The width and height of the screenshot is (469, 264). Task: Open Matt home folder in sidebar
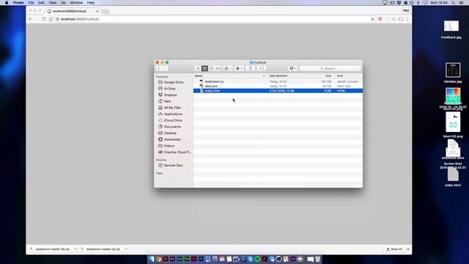[x=167, y=101]
